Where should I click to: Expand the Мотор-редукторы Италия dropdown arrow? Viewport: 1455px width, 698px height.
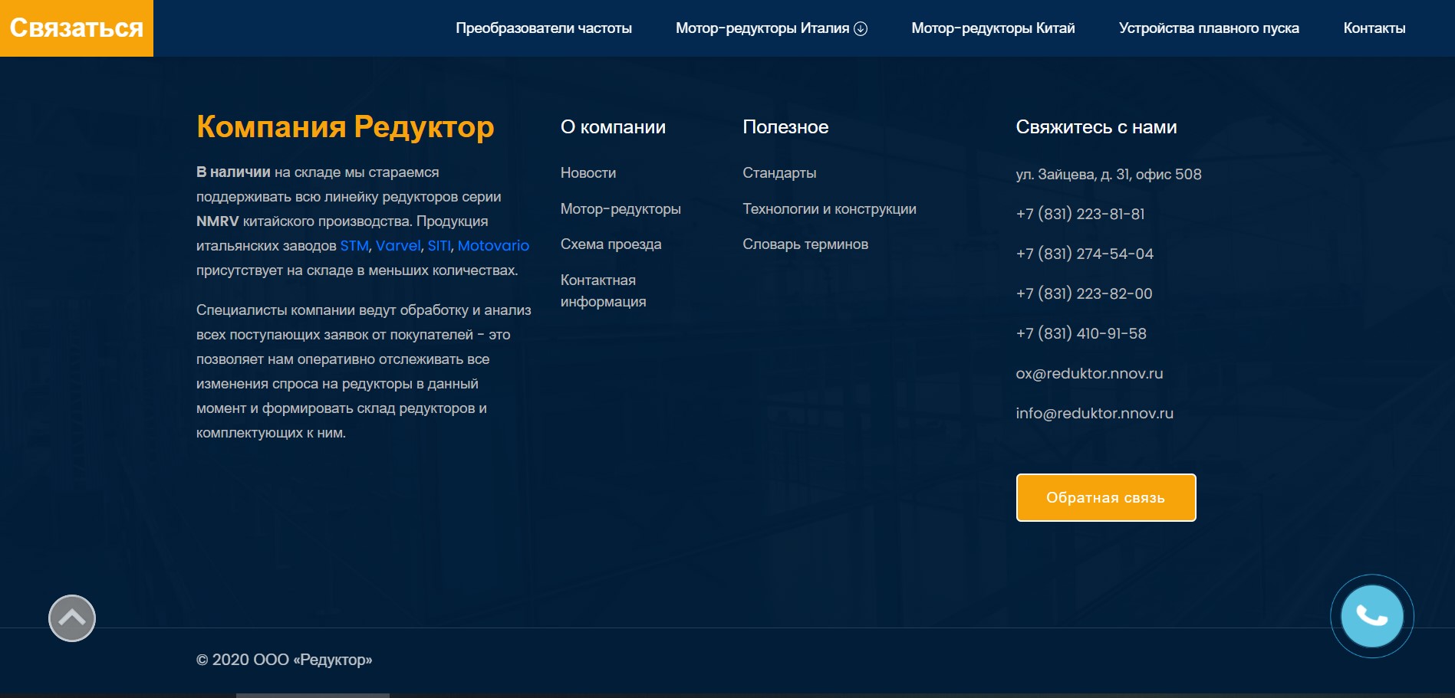[861, 28]
